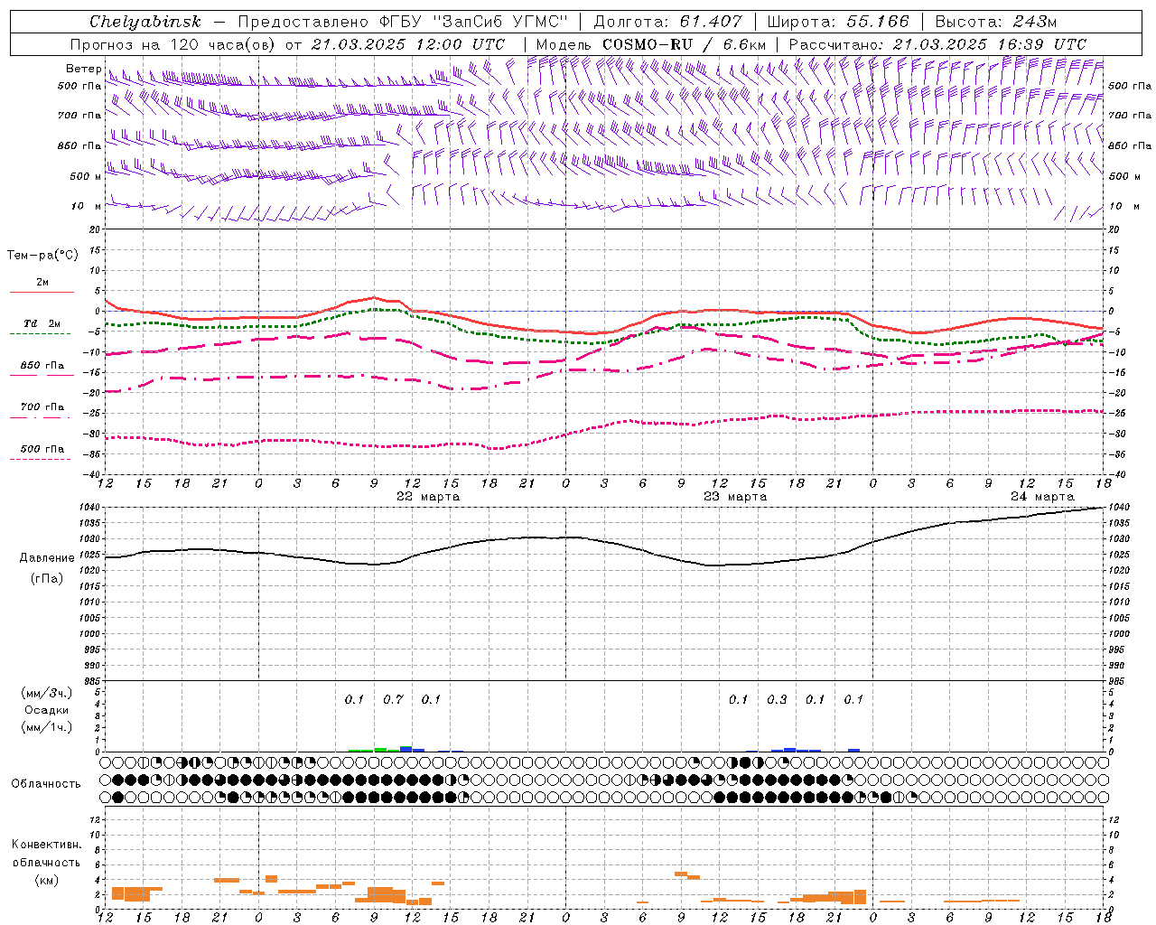Click the 'Осадки' precipitation label
This screenshot has height=925, width=1156.
(x=47, y=710)
